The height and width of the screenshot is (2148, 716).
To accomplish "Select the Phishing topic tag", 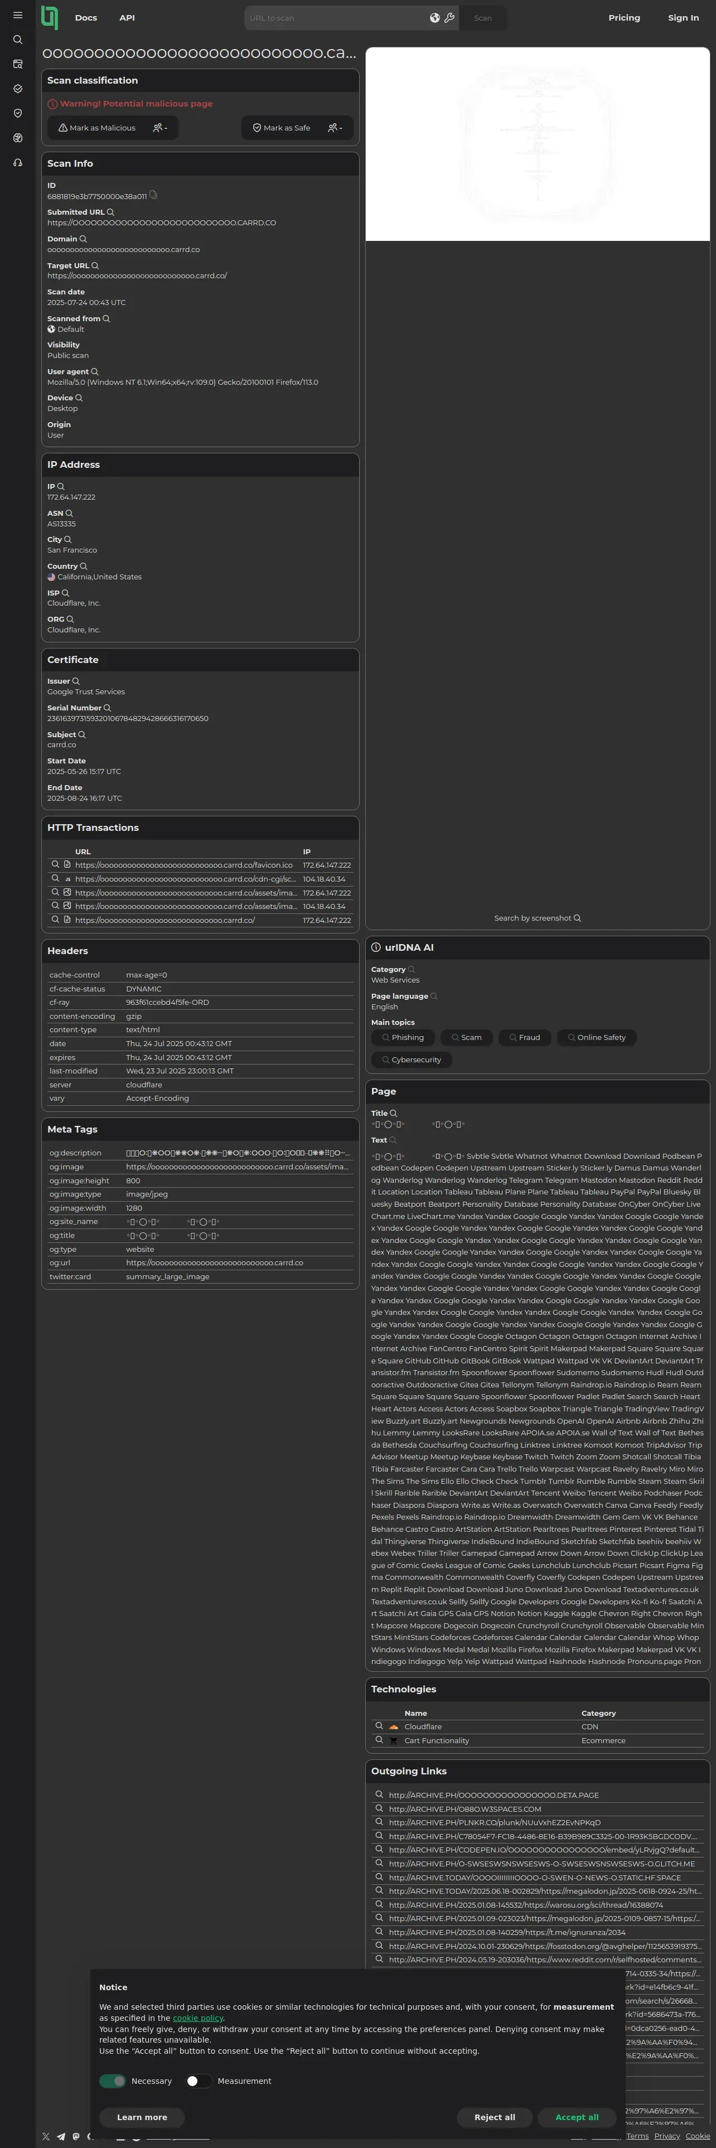I will pos(403,1037).
